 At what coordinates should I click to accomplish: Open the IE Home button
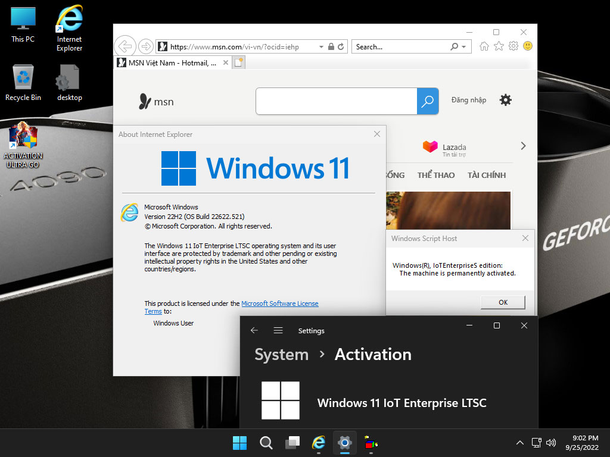click(x=484, y=46)
